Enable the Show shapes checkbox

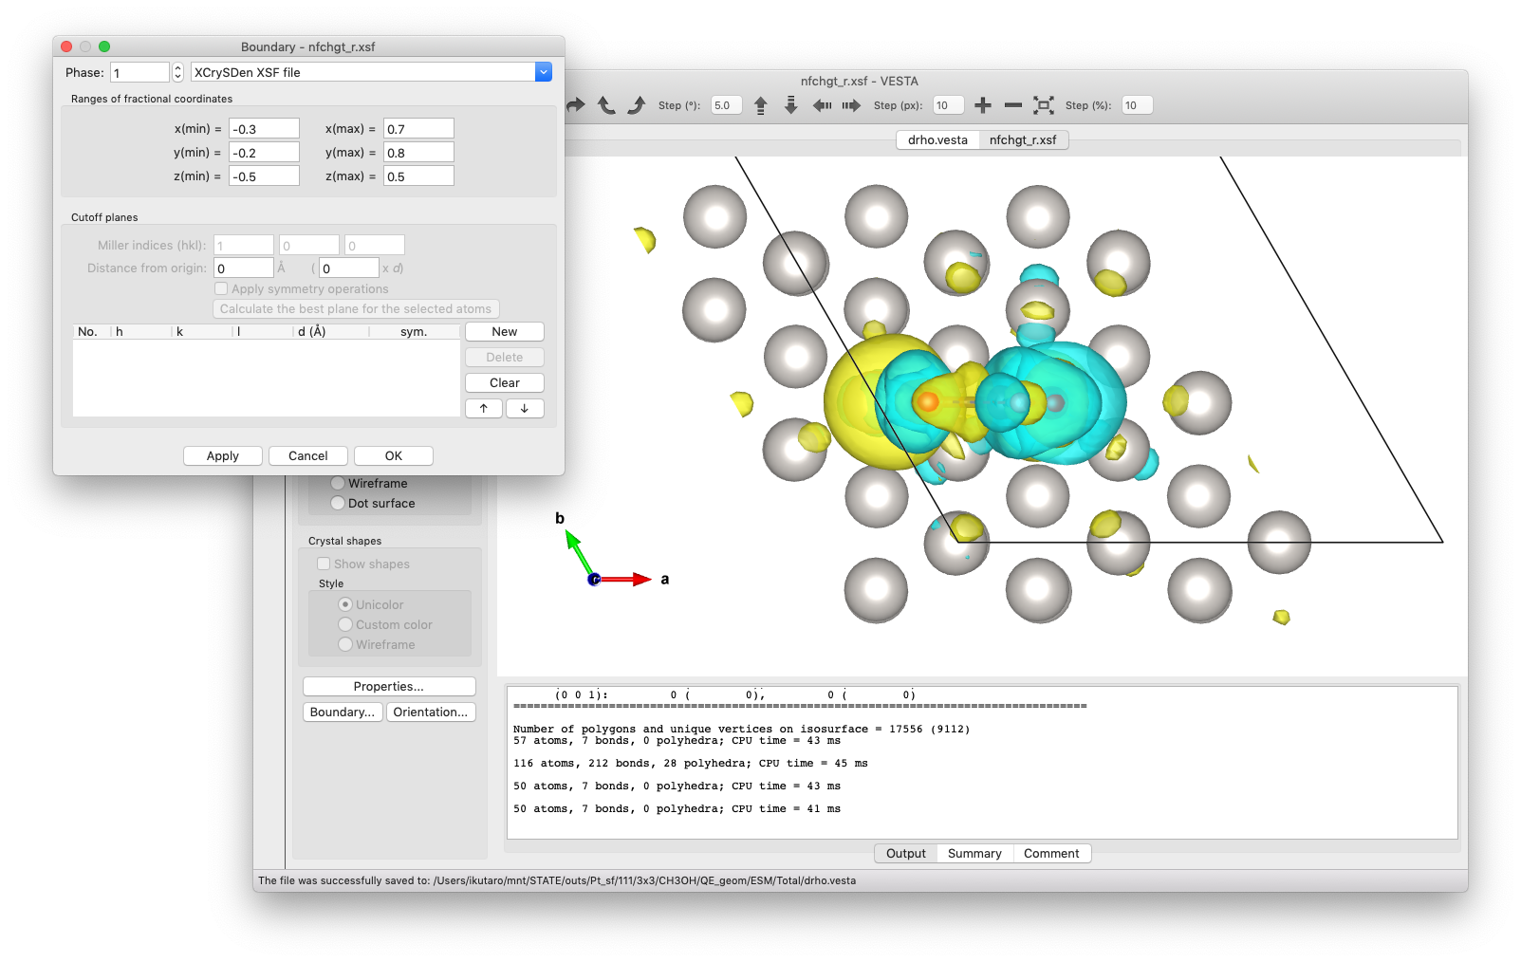(x=324, y=564)
